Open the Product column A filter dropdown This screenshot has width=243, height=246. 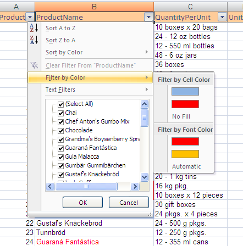pos(30,17)
